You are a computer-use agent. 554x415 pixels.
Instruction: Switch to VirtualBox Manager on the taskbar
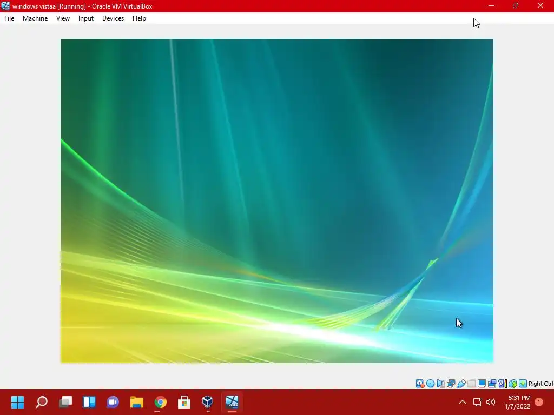pyautogui.click(x=208, y=402)
